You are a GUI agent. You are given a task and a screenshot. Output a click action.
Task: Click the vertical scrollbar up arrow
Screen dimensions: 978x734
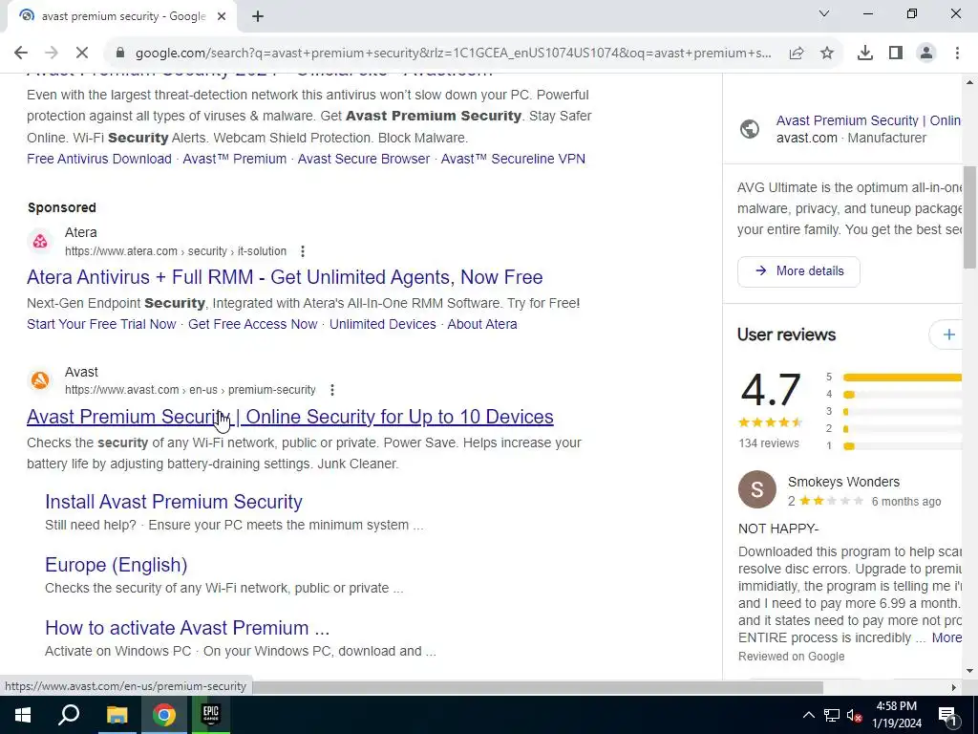970,82
